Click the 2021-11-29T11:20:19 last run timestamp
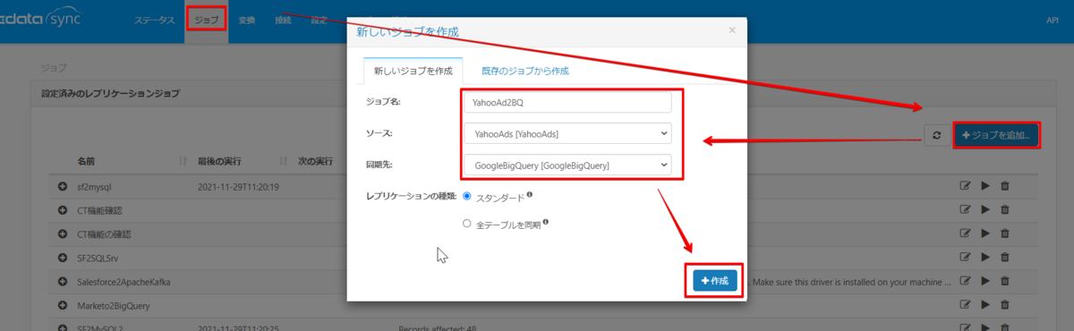Screen dimensions: 1074x331 239,186
